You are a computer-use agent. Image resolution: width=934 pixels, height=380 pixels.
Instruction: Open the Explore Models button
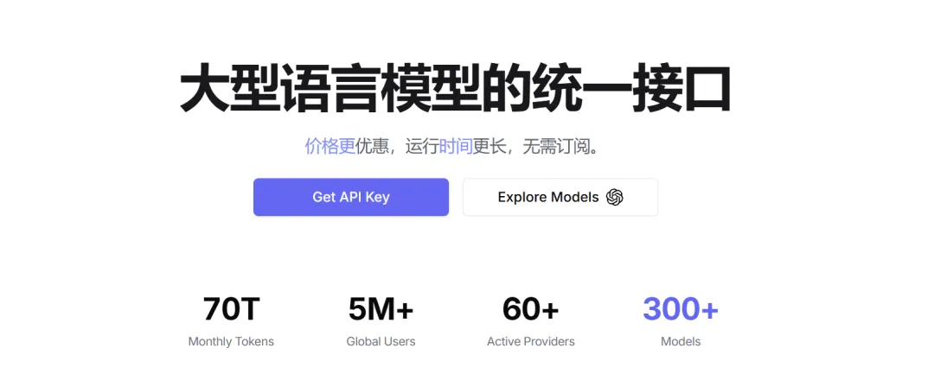[x=560, y=197]
